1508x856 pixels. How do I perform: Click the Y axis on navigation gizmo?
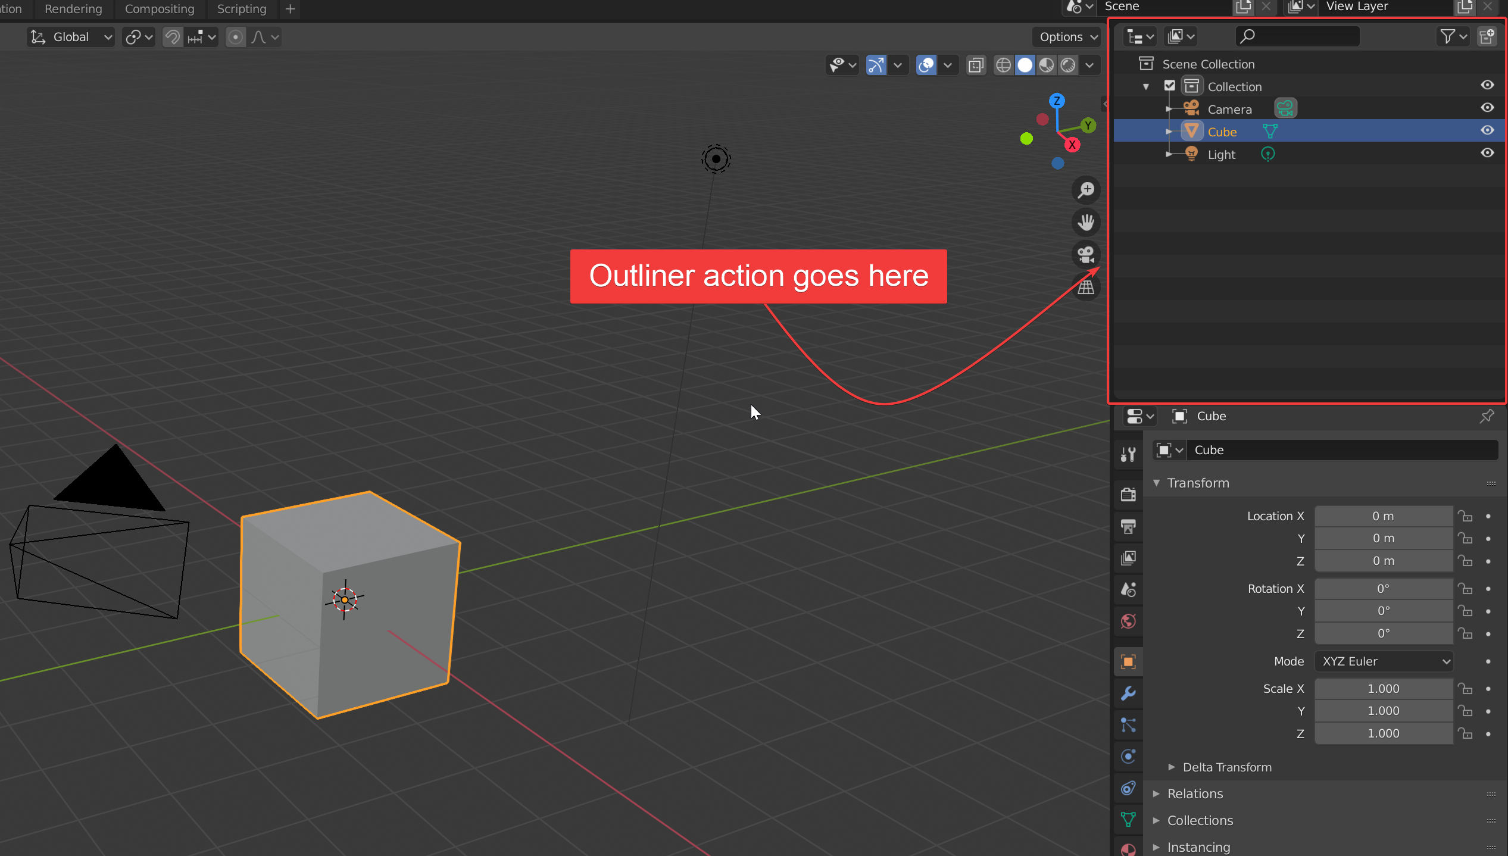1088,126
